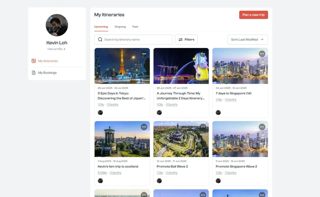Viewport: 320px width, 197px height.
Task: Click owner avatar on Tokyo itinerary card
Action: click(x=100, y=112)
